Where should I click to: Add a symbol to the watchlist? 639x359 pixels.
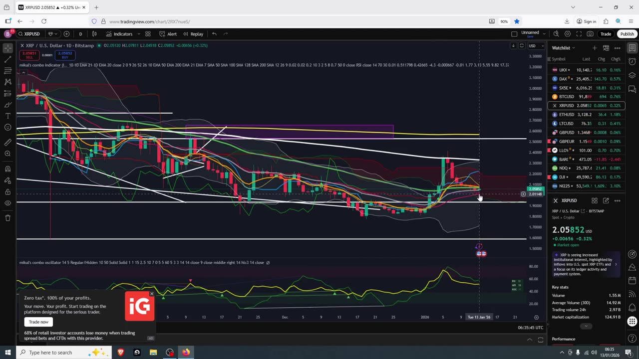coord(595,48)
